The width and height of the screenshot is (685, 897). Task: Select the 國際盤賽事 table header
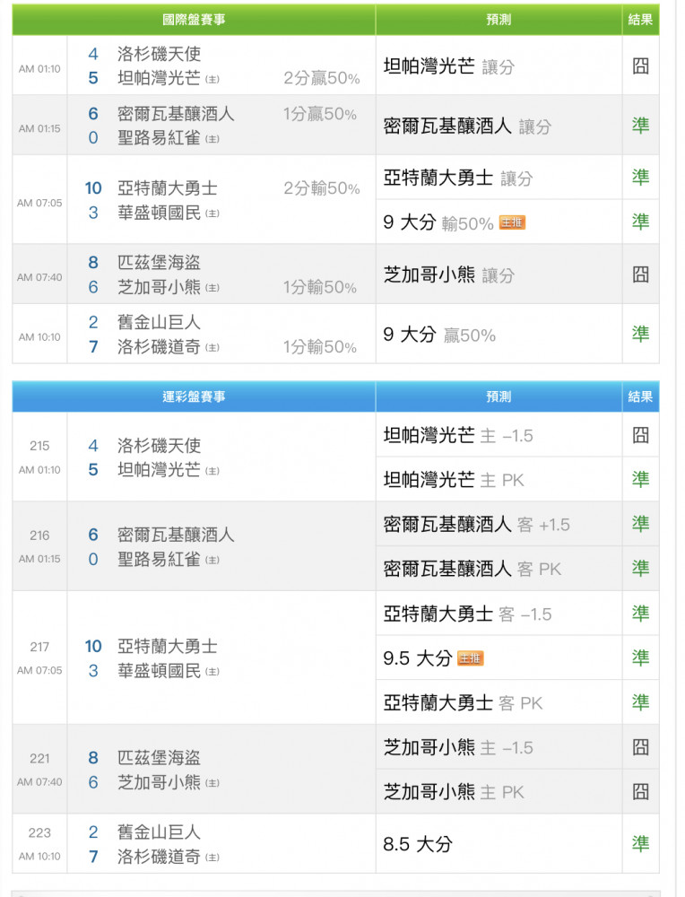194,20
